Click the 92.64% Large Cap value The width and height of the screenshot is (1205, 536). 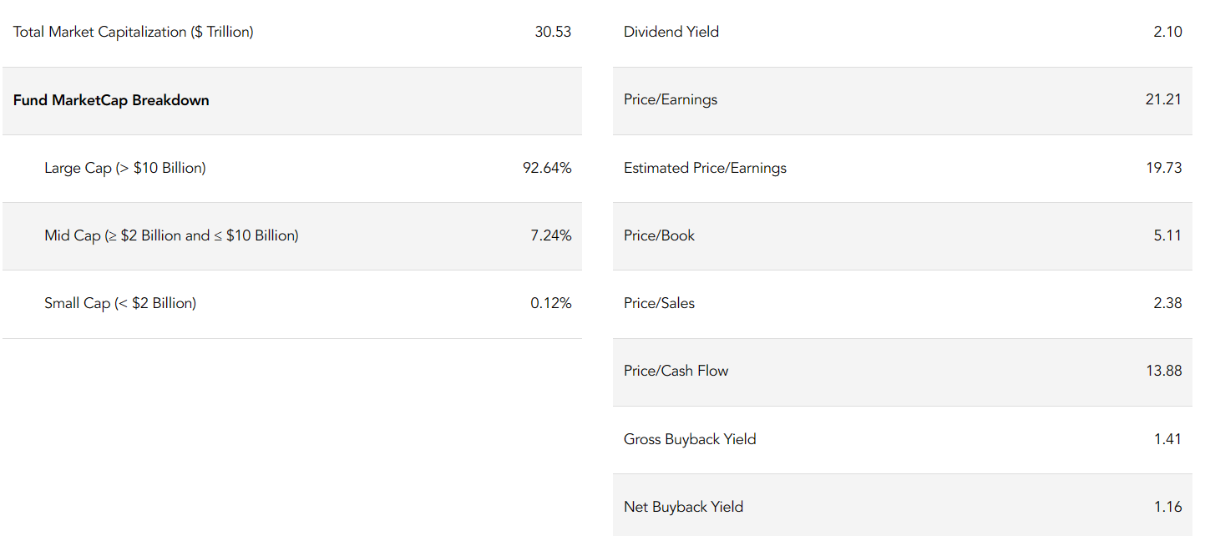tap(547, 168)
